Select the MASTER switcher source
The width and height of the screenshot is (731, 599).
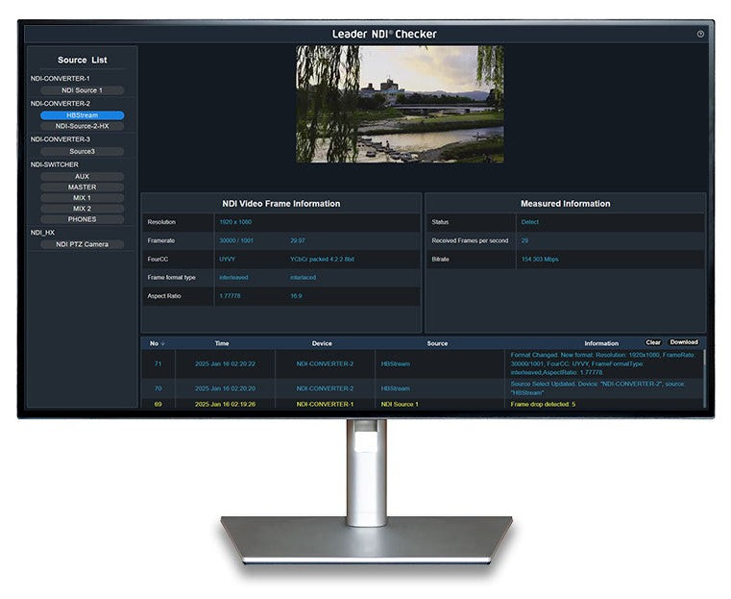(82, 187)
